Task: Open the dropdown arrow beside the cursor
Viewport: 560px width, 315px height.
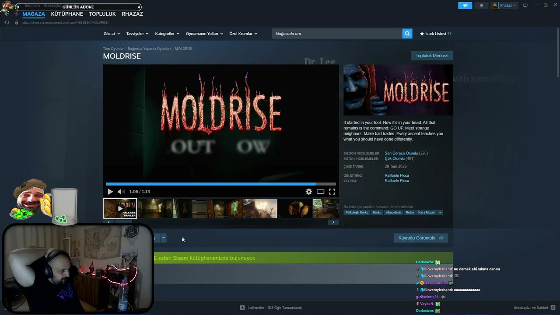Action: pyautogui.click(x=163, y=238)
